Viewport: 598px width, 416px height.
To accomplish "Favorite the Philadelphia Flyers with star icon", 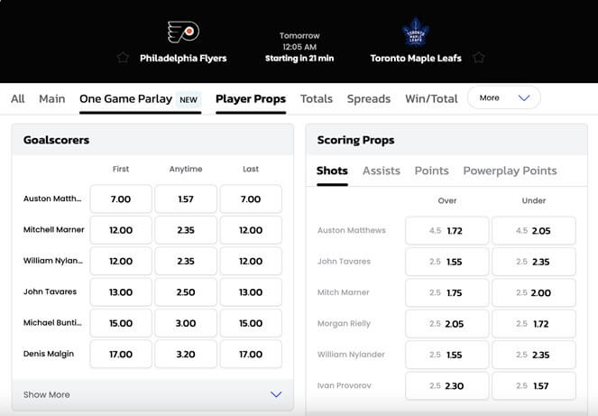I will point(123,58).
